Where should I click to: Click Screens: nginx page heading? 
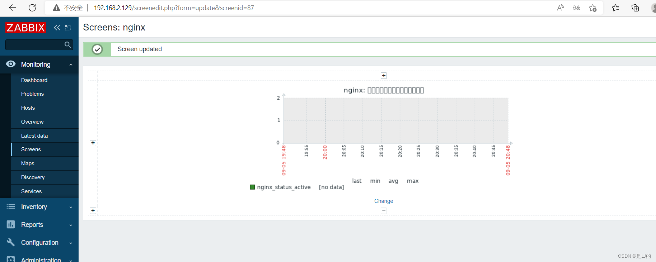pos(114,28)
